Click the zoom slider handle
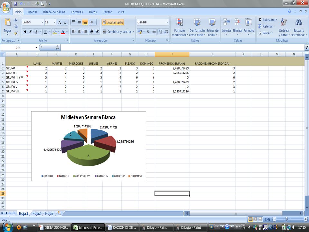The height and width of the screenshot is (232, 309). tap(286, 219)
